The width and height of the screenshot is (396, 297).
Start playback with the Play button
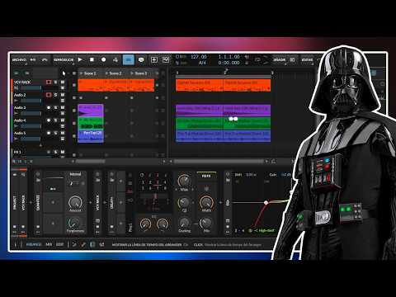click(80, 59)
